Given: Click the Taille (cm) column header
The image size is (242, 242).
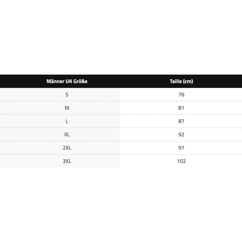Looking at the screenshot, I should pyautogui.click(x=181, y=81).
